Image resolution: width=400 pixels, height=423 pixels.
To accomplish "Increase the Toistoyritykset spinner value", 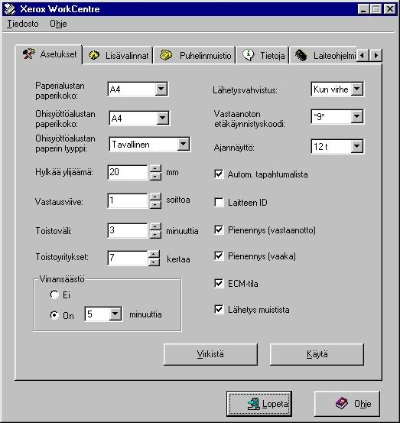I will pos(154,254).
